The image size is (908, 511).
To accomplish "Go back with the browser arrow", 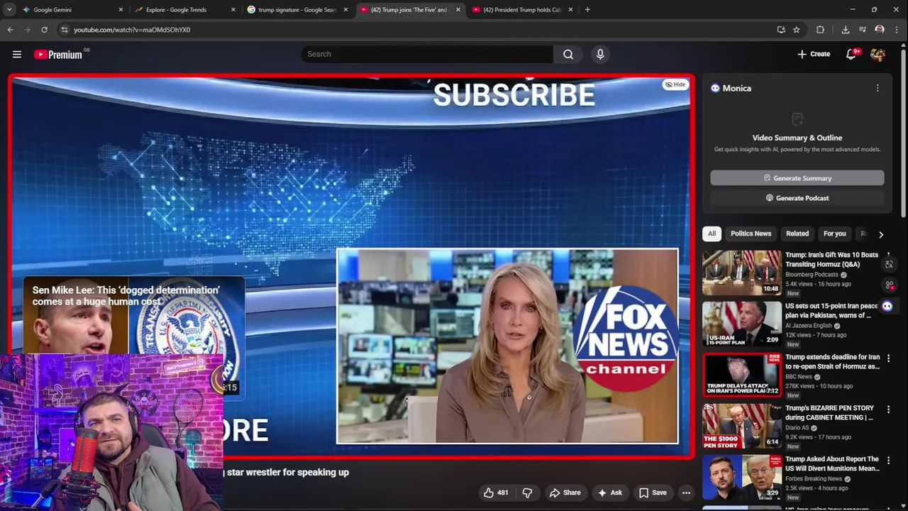I will click(10, 30).
